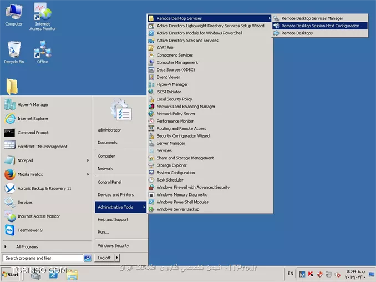Open Hyper-V Manager icon in Start menu pinned list

tap(10, 105)
